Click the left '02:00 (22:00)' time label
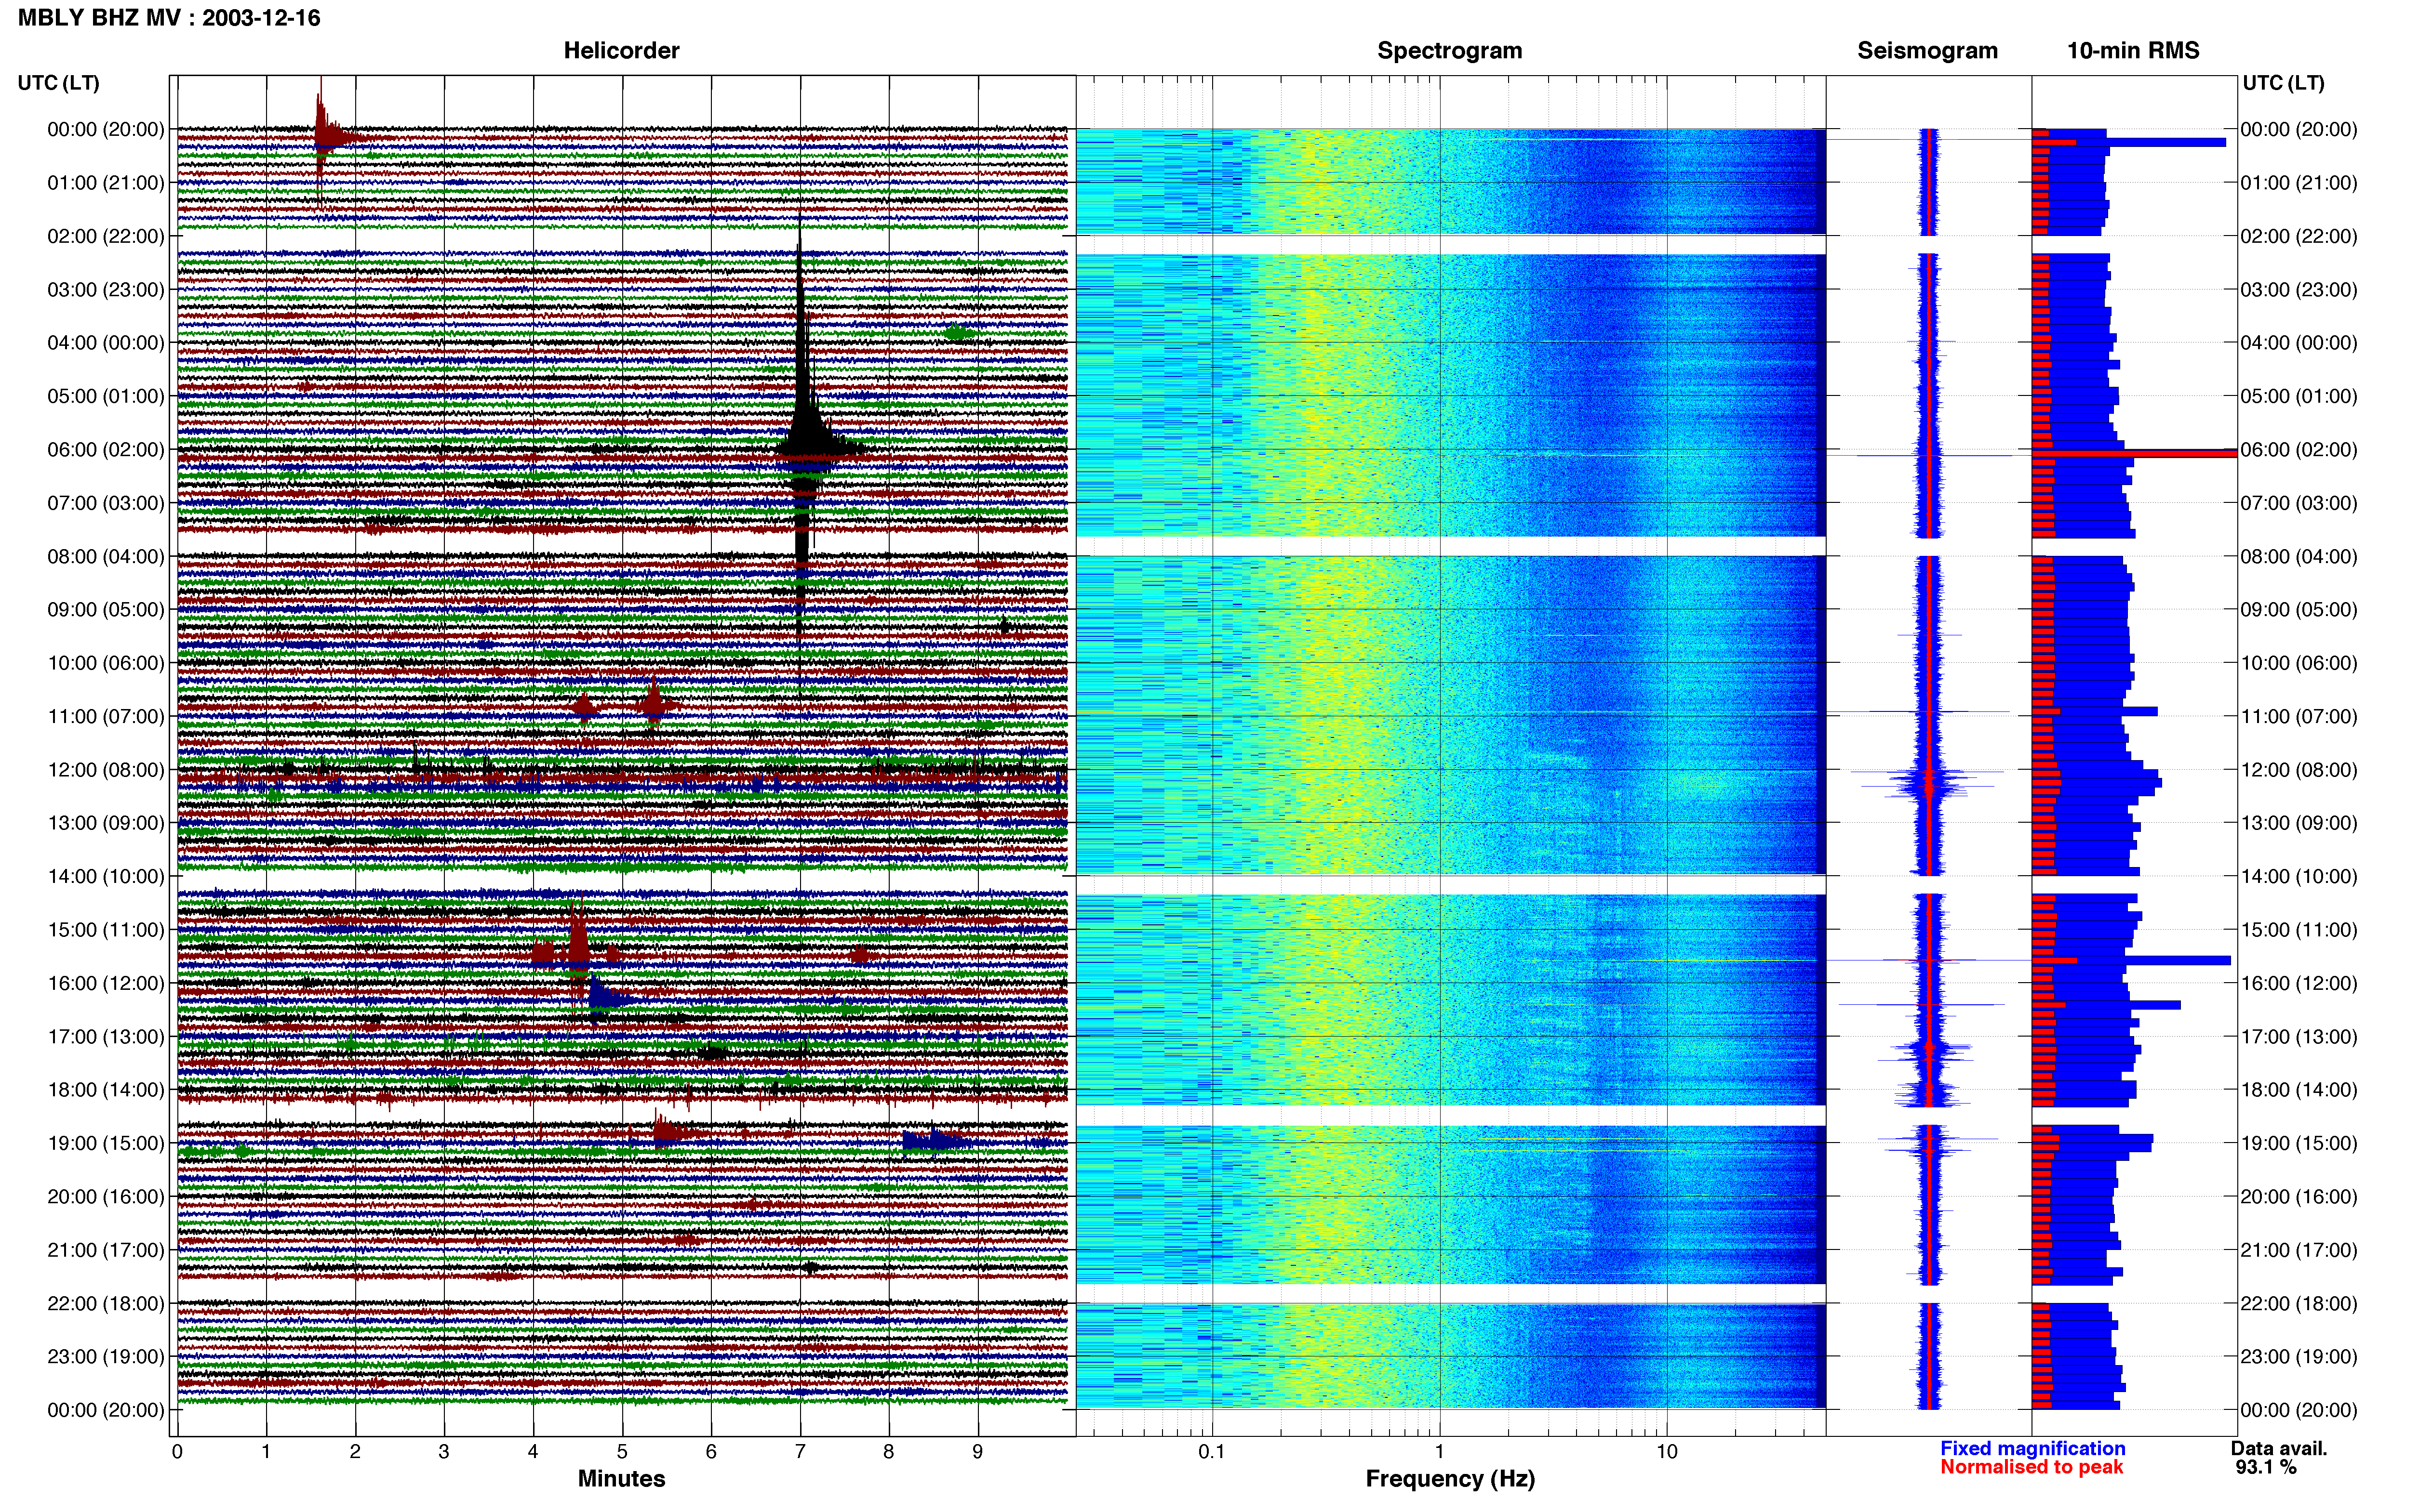Image resolution: width=2419 pixels, height=1512 pixels. click(105, 236)
